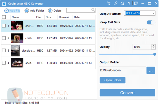Go to the home page icon

(122, 3)
